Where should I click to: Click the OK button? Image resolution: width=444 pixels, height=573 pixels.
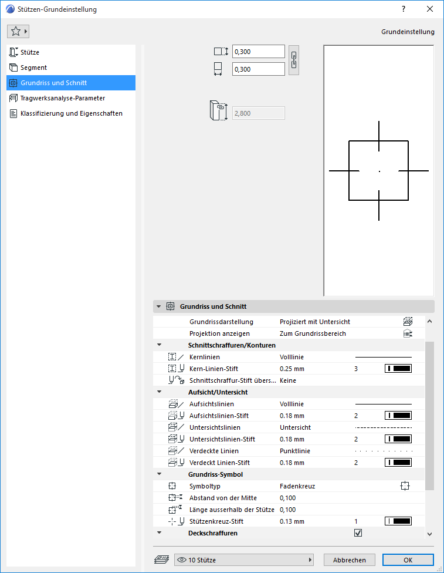pyautogui.click(x=408, y=560)
